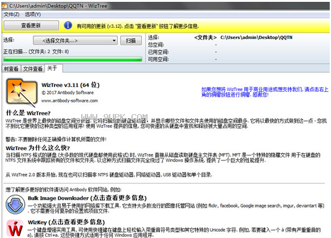Open the www.antibody-software.com link
Viewport: 331px width, 238px height.
tap(69, 100)
